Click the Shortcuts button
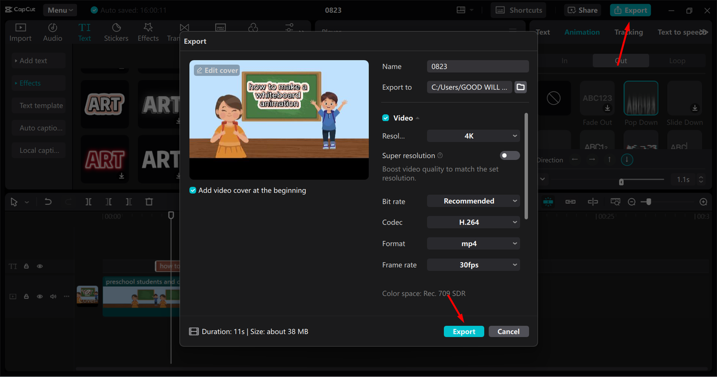This screenshot has height=377, width=717. click(x=519, y=10)
